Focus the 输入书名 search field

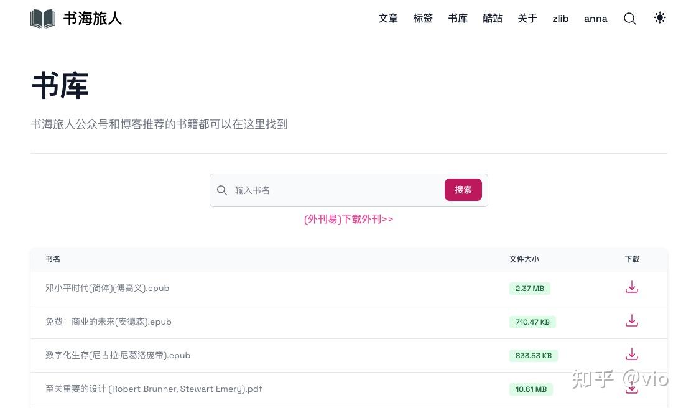pos(336,190)
